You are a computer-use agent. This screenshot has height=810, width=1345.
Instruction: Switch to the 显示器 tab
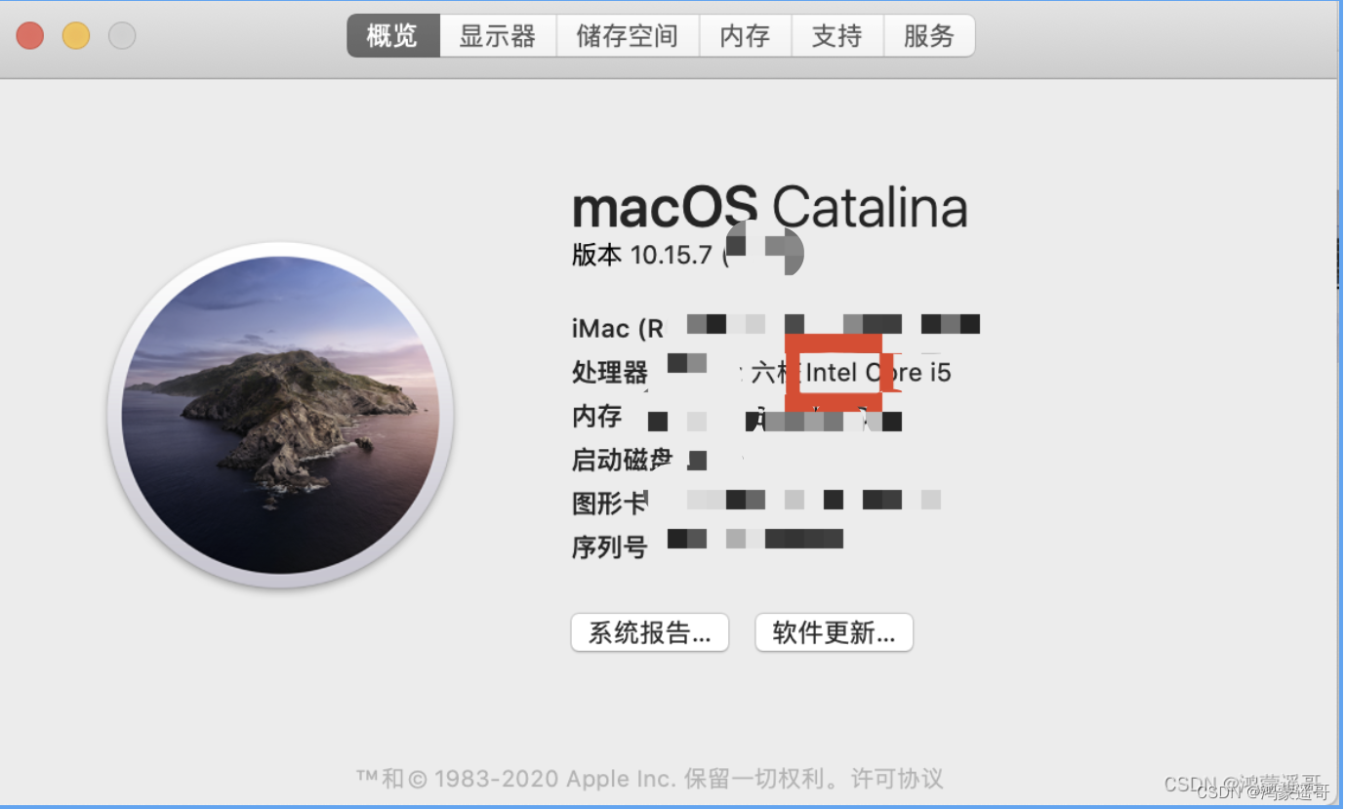[x=498, y=35]
